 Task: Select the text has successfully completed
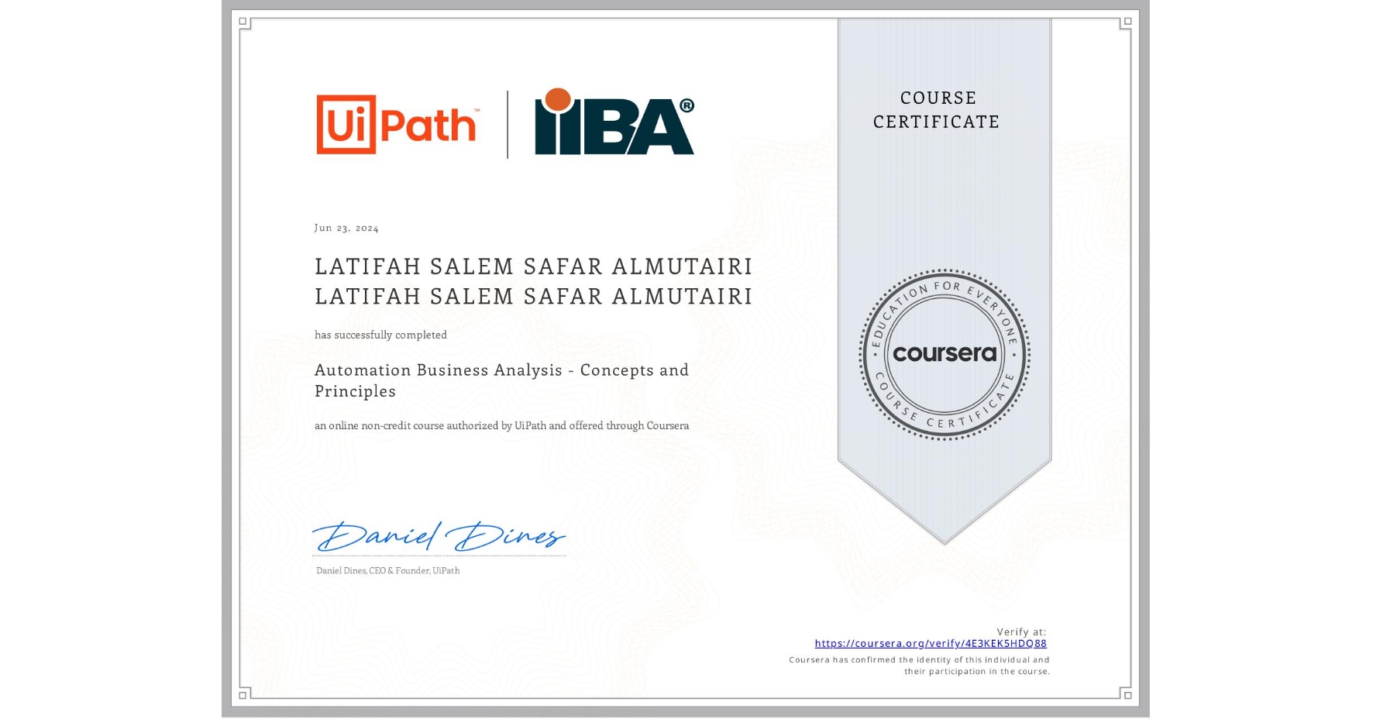[x=380, y=335]
